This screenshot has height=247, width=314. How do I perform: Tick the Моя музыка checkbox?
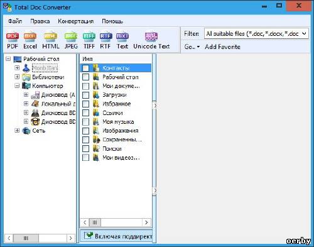pos(85,122)
